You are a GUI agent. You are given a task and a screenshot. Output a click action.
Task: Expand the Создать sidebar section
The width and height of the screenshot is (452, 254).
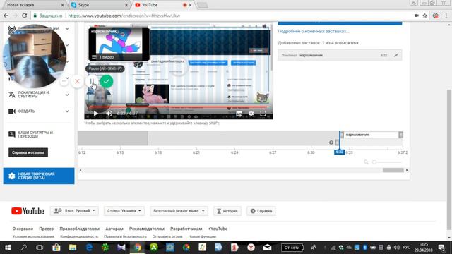[39, 111]
